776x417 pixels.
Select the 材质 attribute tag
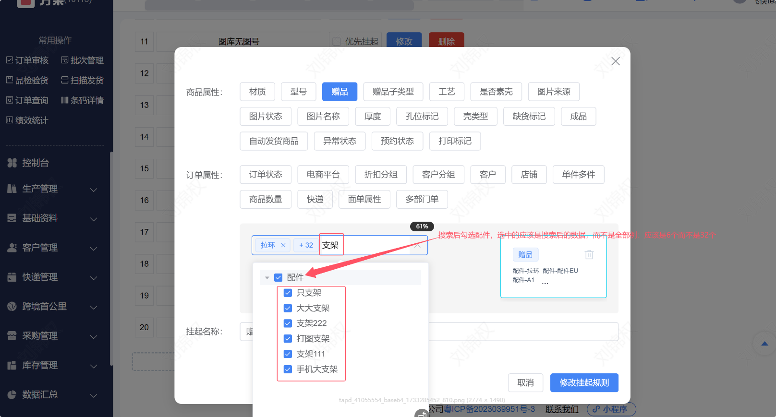click(257, 92)
